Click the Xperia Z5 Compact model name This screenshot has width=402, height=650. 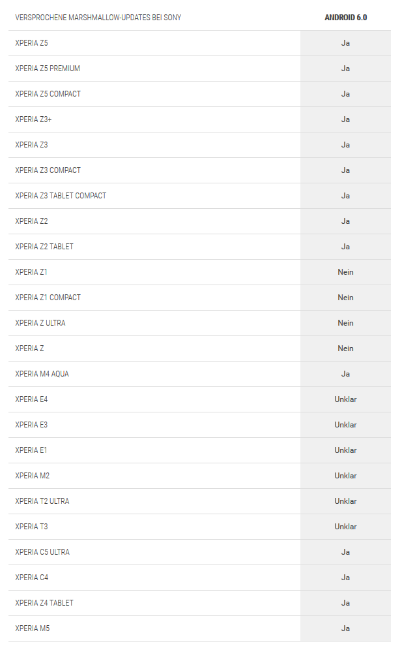[48, 94]
